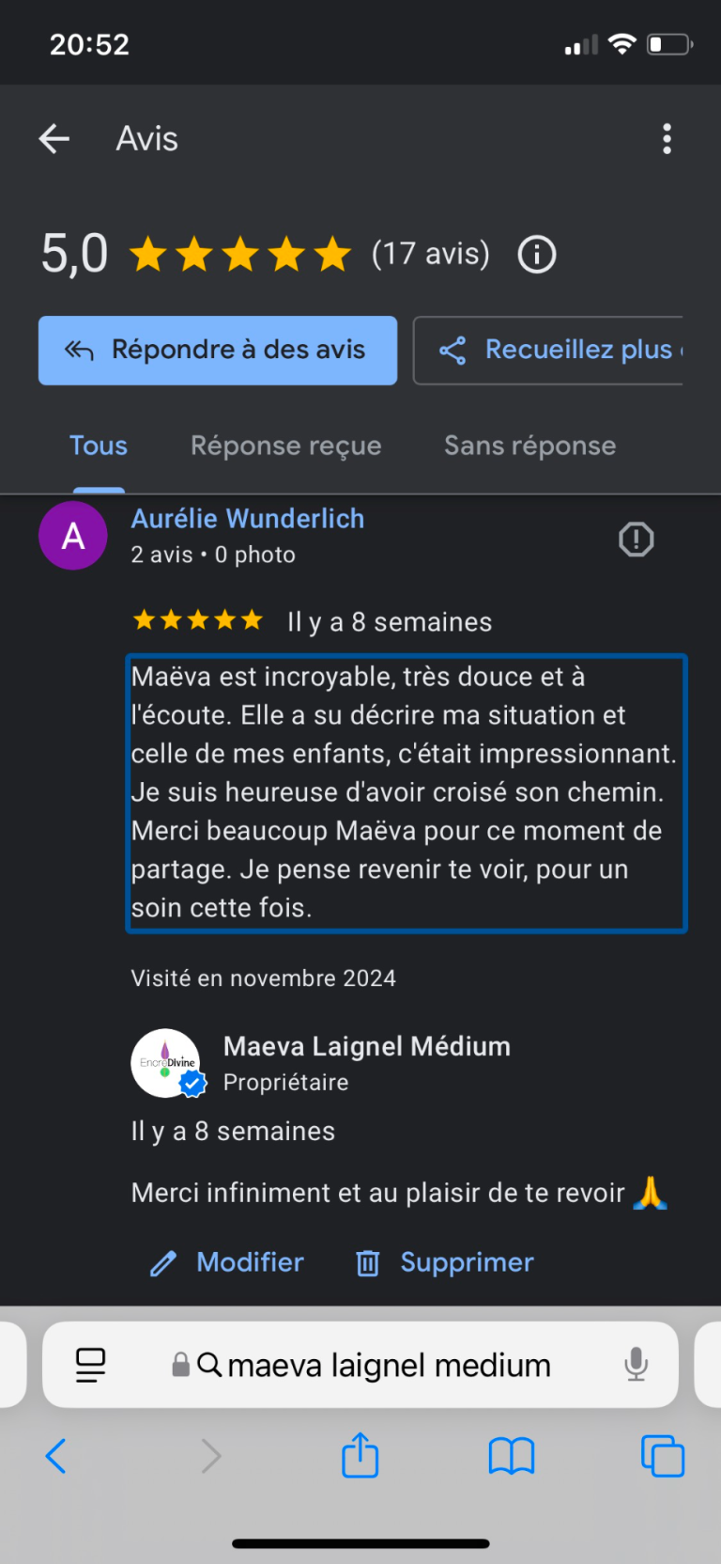721x1564 pixels.
Task: Open the Safari page format menu icon
Action: [x=91, y=1365]
